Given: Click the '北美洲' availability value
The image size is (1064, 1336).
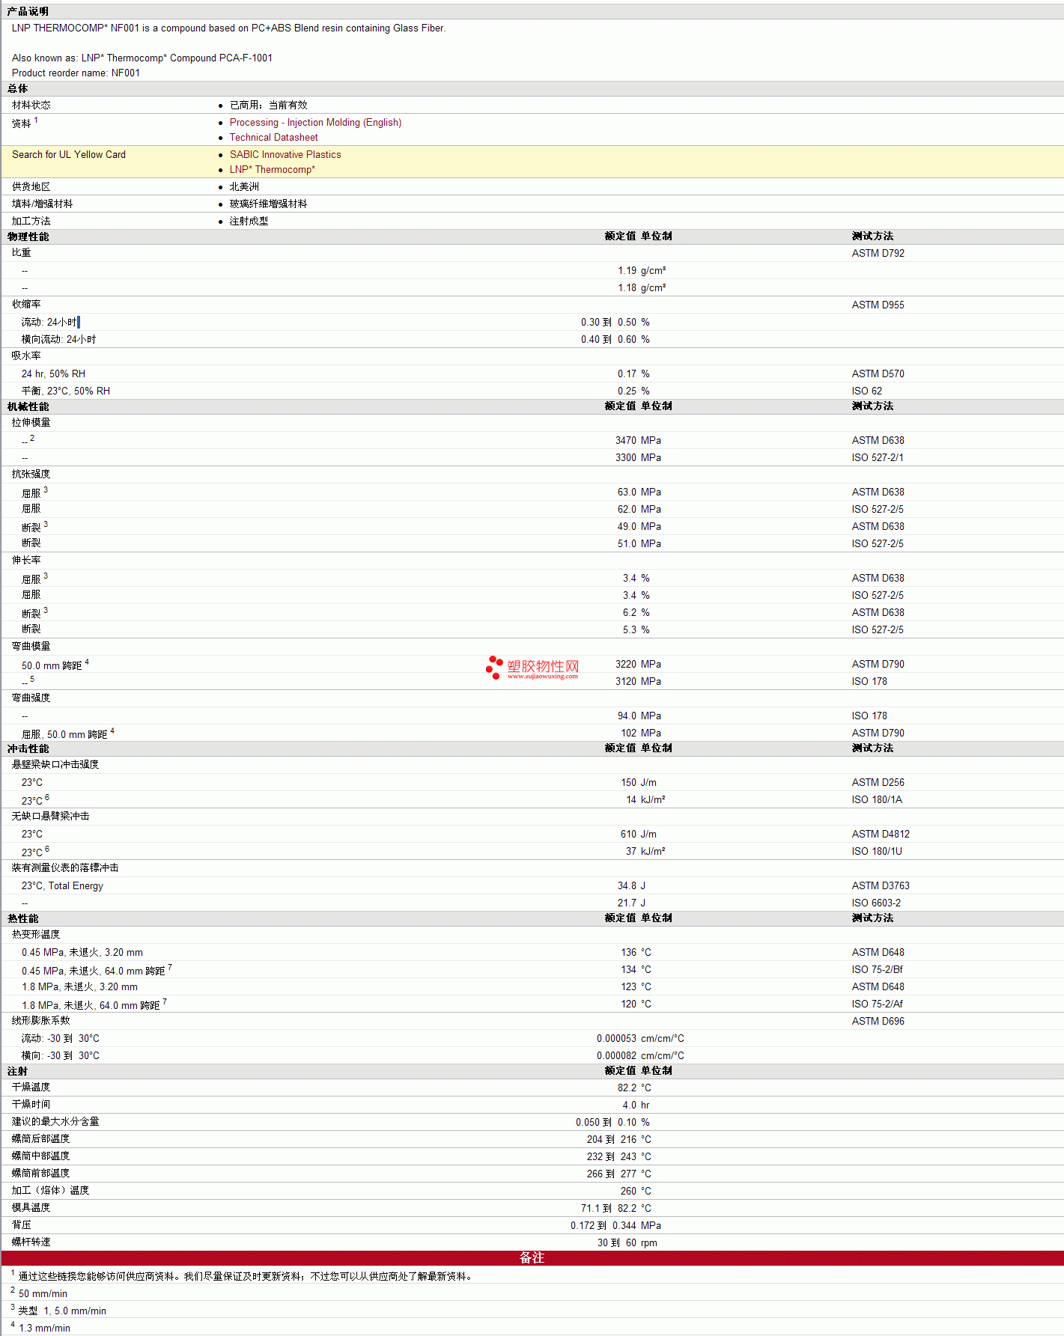Looking at the screenshot, I should pyautogui.click(x=244, y=187).
